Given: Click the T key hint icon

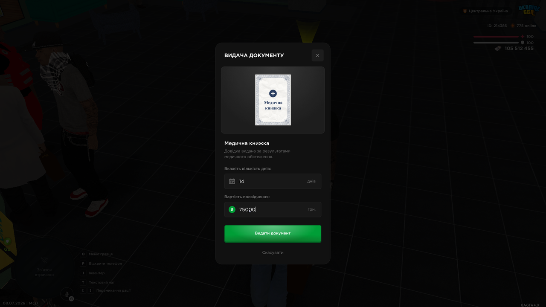Looking at the screenshot, I should tap(83, 282).
